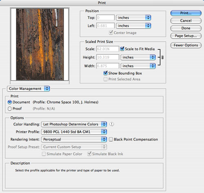Open the Top position units dropdown
Image resolution: width=204 pixels, height=193 pixels.
pyautogui.click(x=133, y=18)
